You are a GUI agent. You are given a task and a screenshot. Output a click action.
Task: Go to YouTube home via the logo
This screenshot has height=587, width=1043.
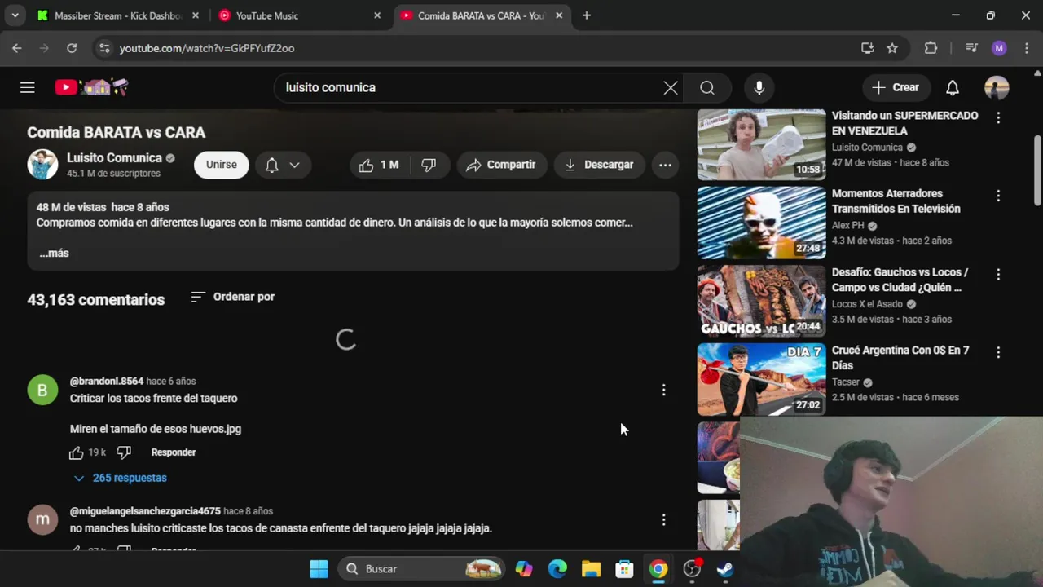pyautogui.click(x=91, y=87)
